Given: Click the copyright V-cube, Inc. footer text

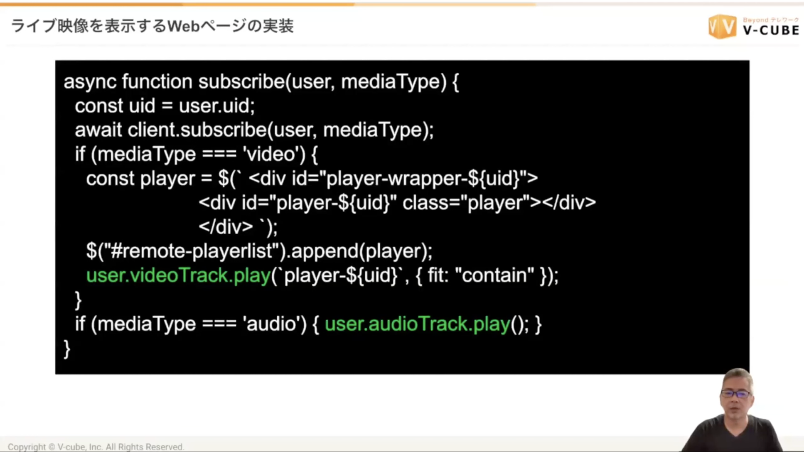Looking at the screenshot, I should click(96, 447).
